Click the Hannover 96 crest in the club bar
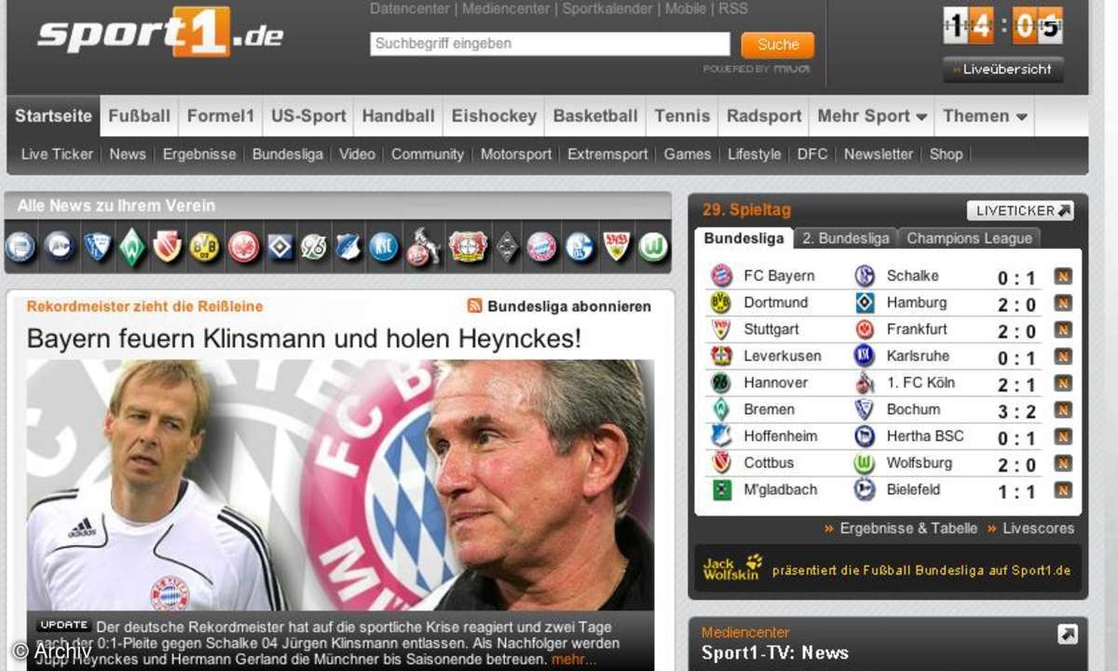This screenshot has height=671, width=1118. [x=314, y=247]
